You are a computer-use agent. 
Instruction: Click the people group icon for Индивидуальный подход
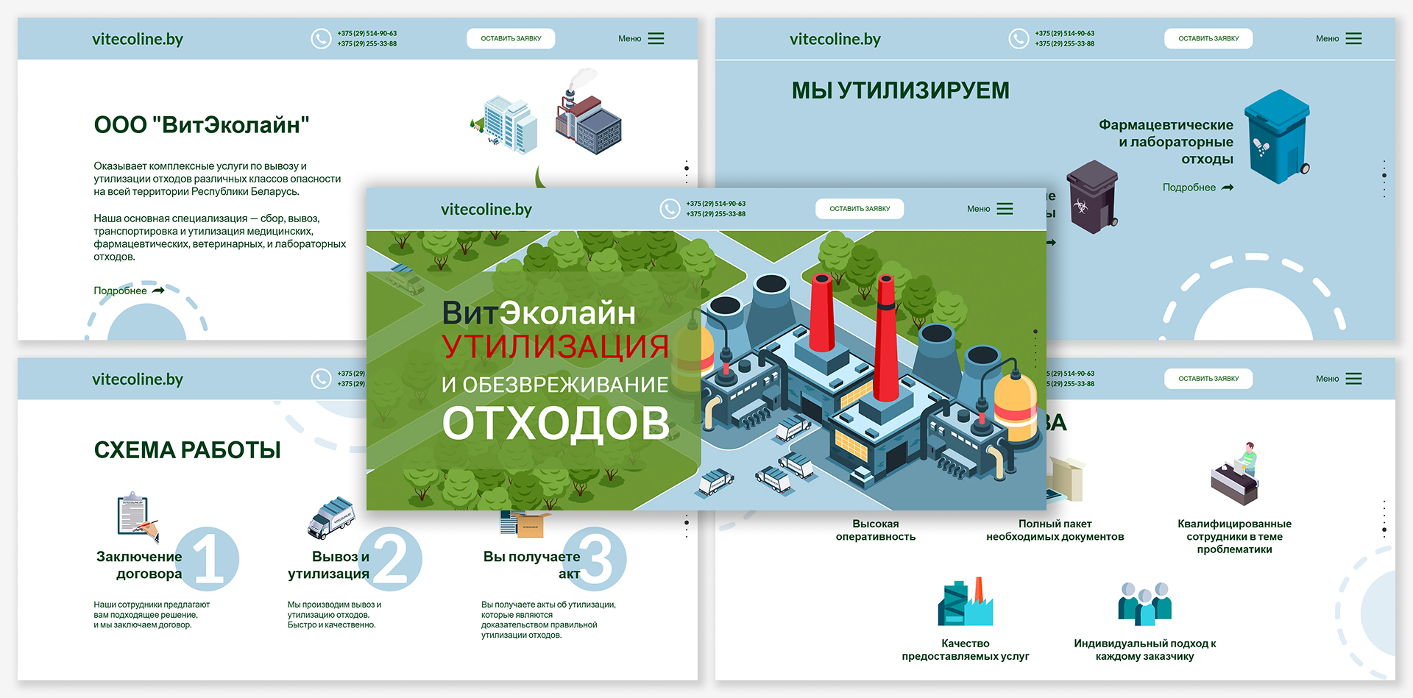pos(1144,604)
